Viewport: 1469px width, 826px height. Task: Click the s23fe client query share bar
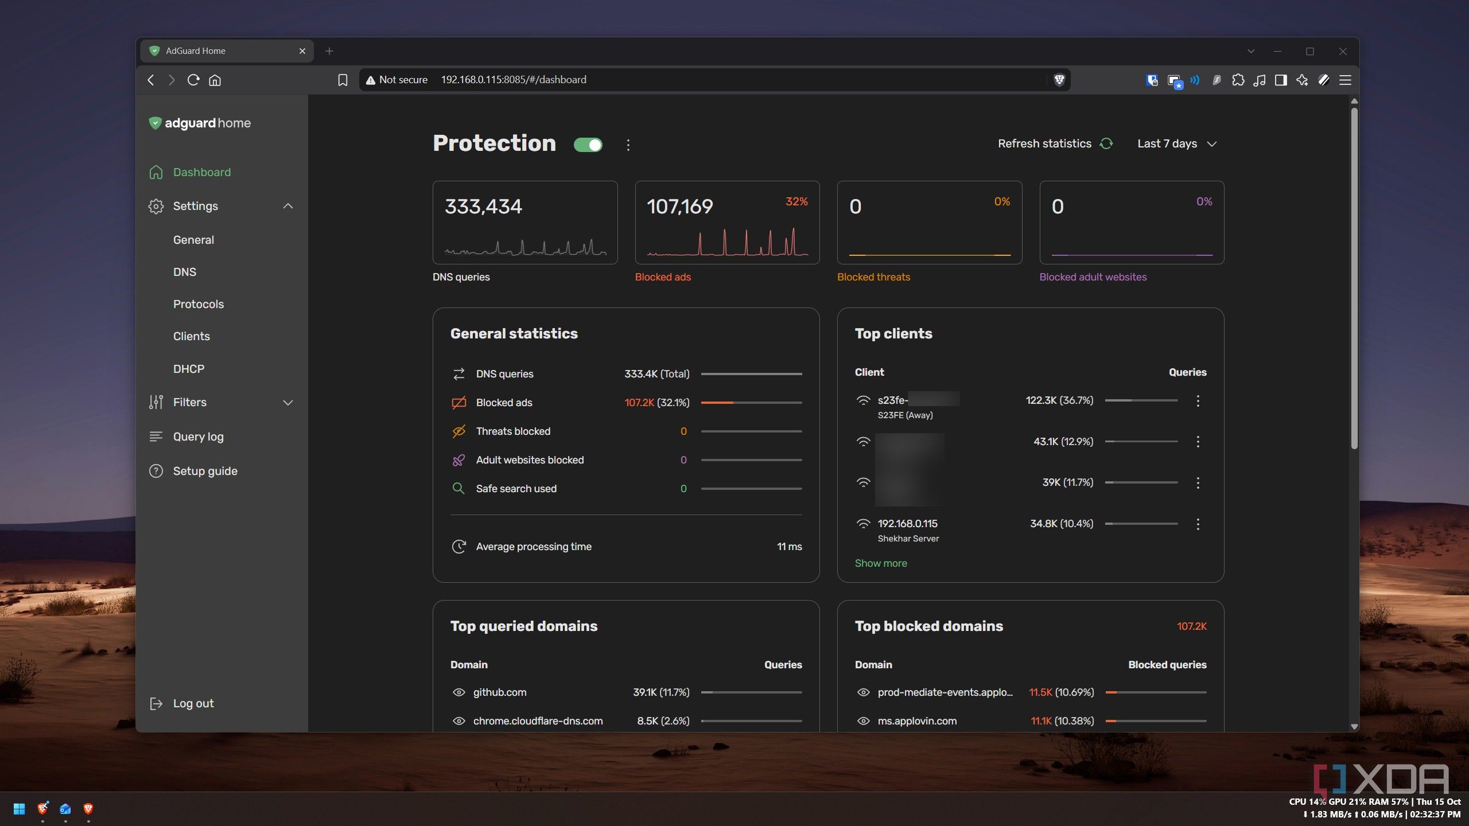point(1141,400)
